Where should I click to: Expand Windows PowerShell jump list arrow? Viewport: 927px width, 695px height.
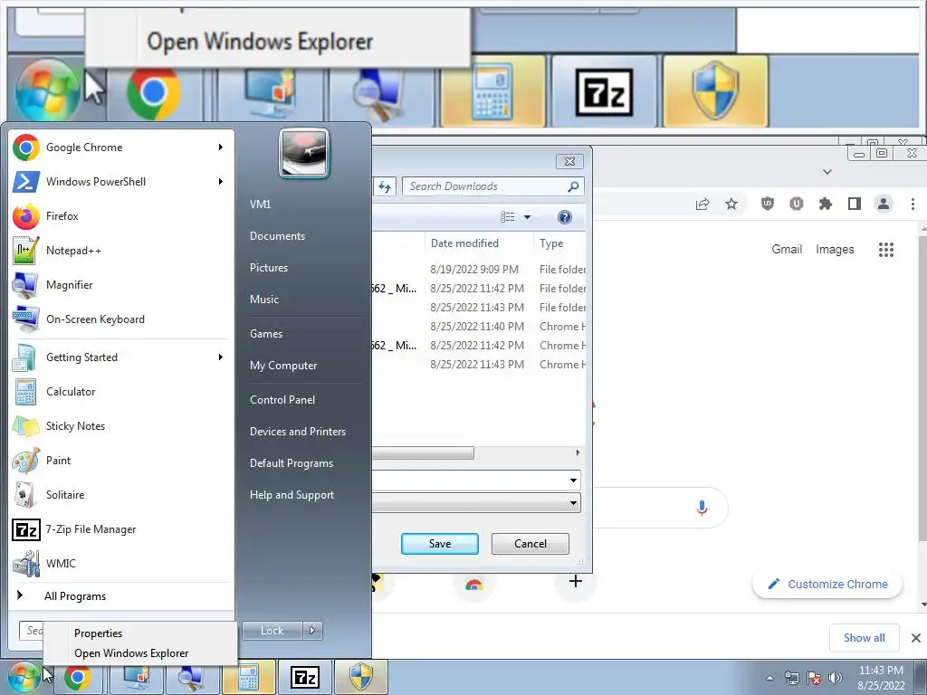(221, 181)
